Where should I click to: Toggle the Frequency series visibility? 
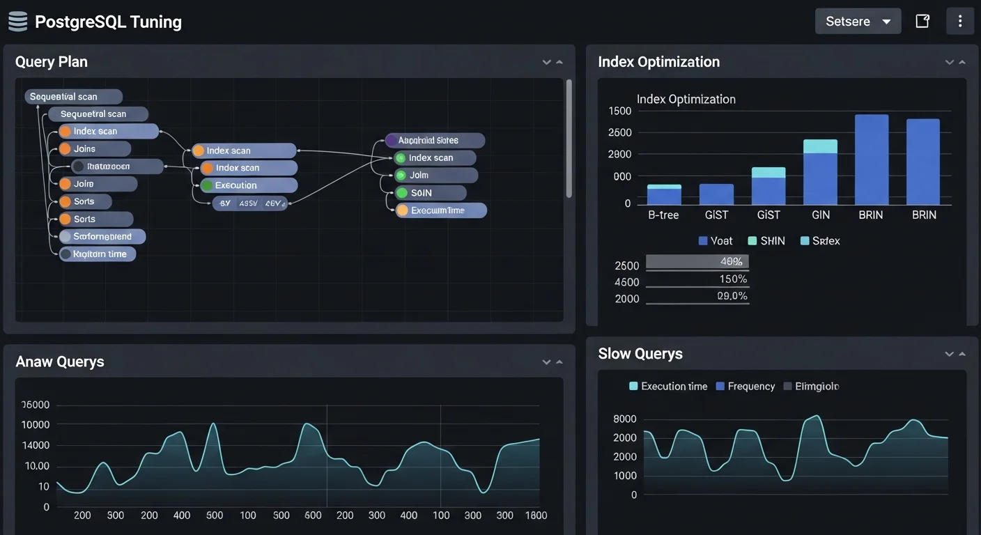(x=745, y=386)
